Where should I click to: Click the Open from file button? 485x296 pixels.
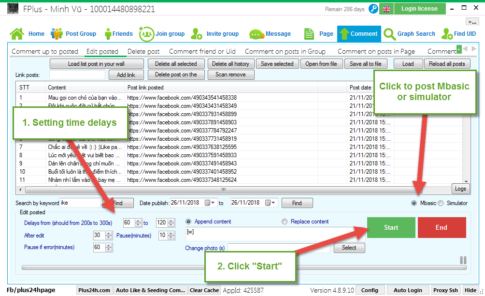(x=321, y=64)
